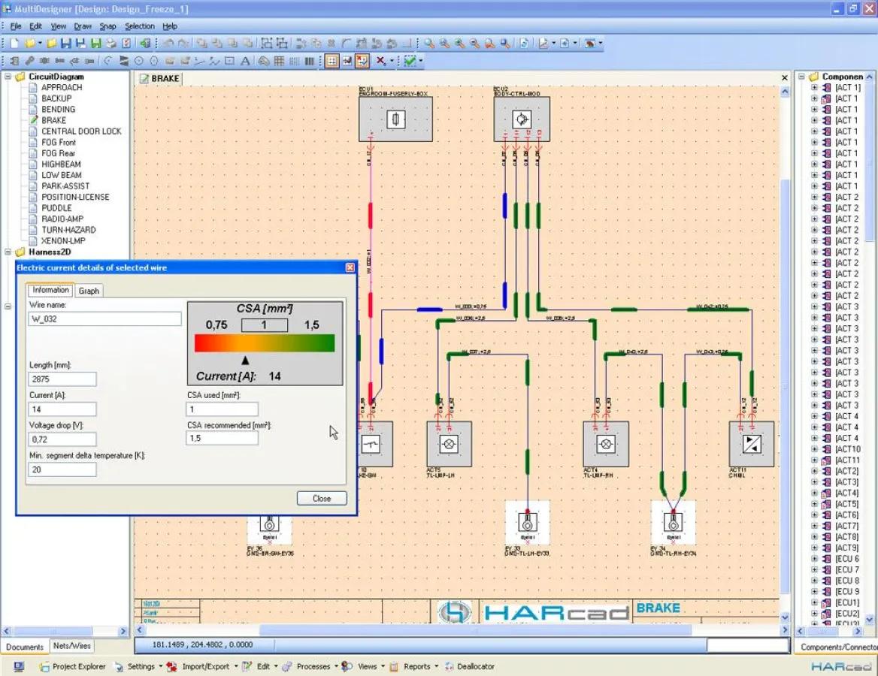Screen dimensions: 878x676
Task: Click the rectangle draw tool icon
Action: tap(229, 62)
